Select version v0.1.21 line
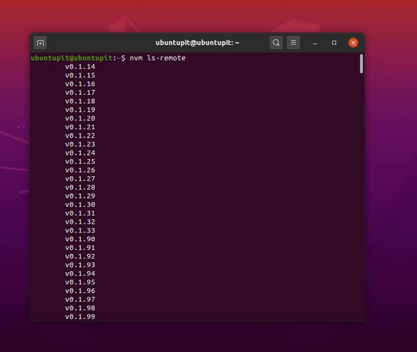The width and height of the screenshot is (417, 352). tap(80, 127)
